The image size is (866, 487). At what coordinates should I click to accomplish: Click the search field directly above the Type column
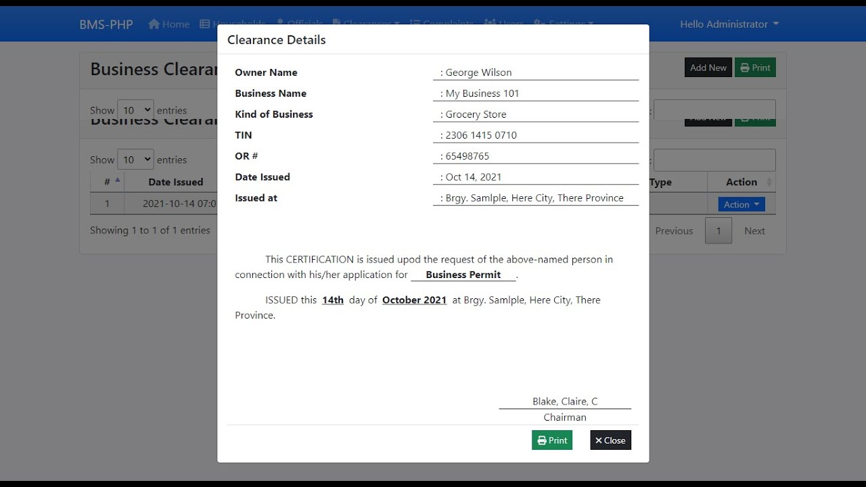coord(714,160)
